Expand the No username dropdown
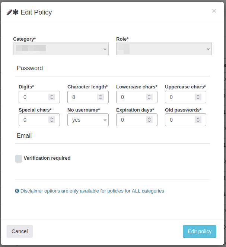Screen dimensions: 226x247 coord(88,120)
